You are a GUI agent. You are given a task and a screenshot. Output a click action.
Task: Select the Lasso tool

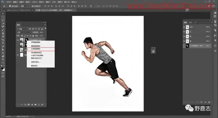click(x=3, y=20)
